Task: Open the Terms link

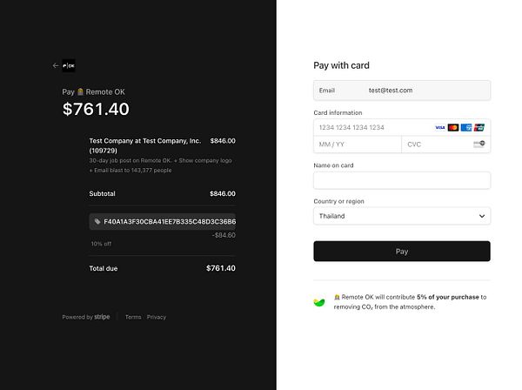Action: click(x=133, y=317)
